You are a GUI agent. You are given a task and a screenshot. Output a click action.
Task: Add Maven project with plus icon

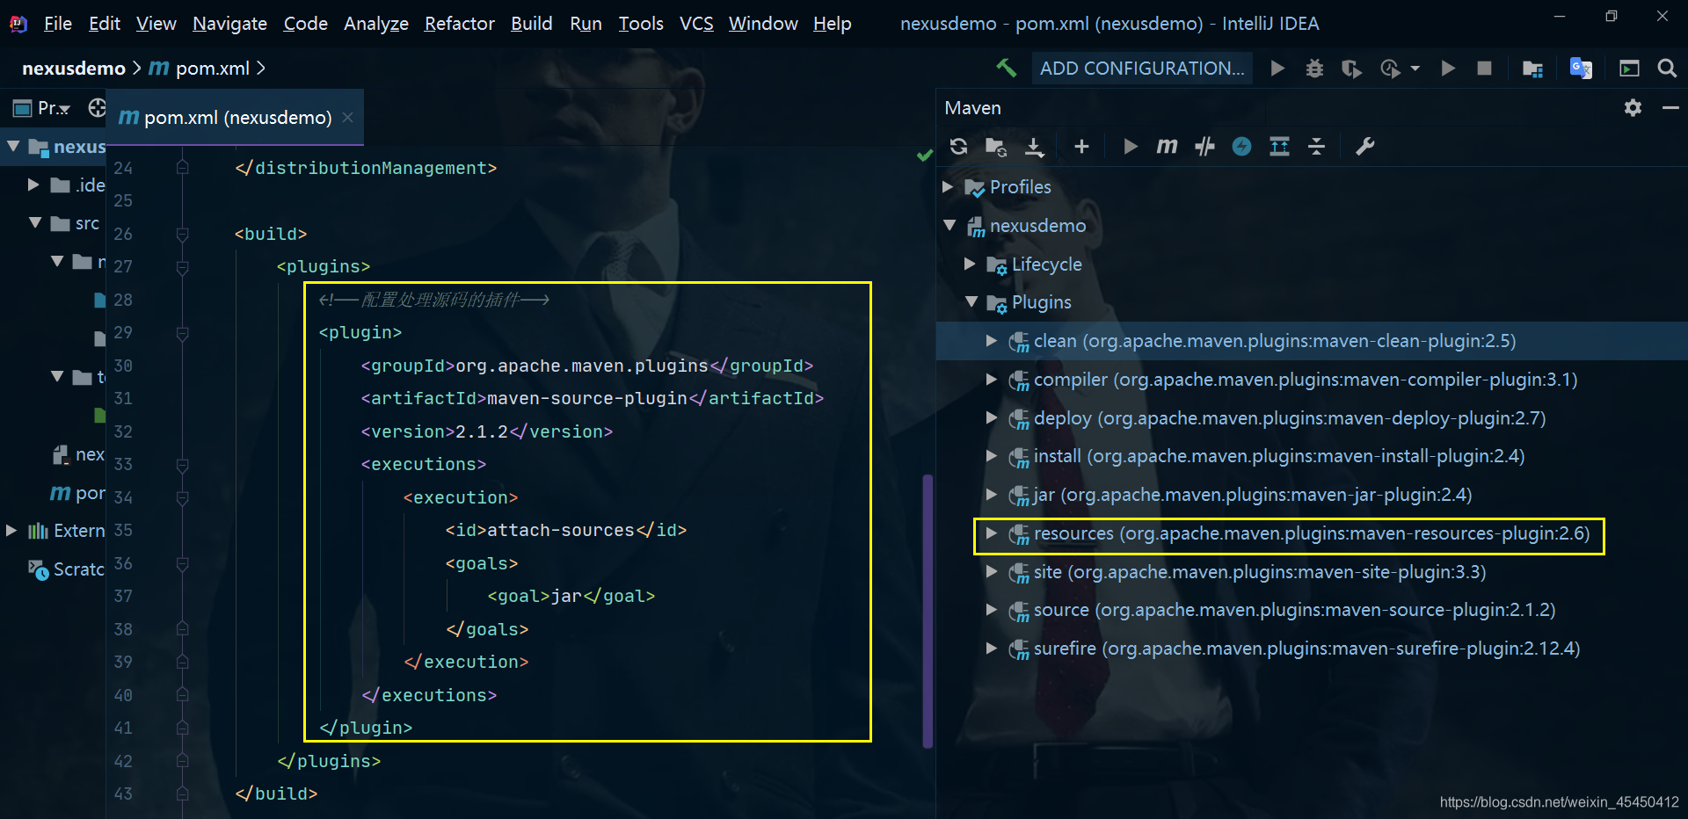[1081, 147]
